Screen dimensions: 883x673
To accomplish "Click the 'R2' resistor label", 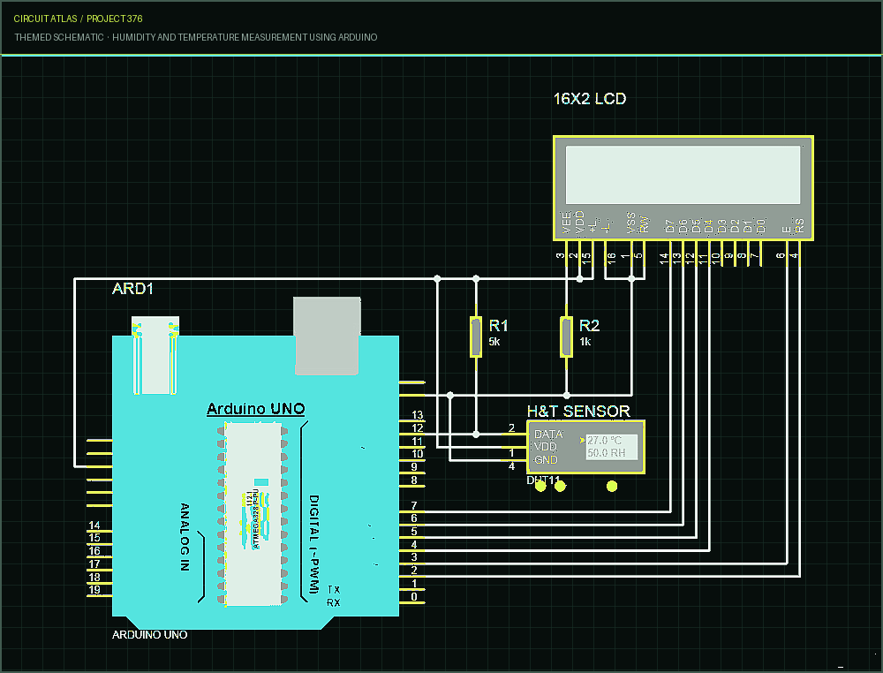I will click(589, 326).
